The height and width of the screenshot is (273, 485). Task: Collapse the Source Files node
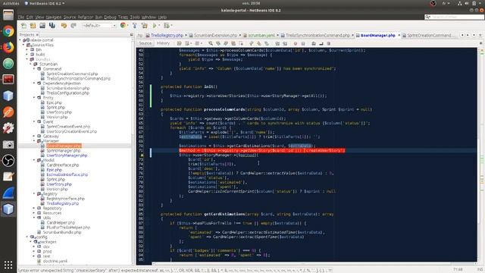[x=23, y=45]
